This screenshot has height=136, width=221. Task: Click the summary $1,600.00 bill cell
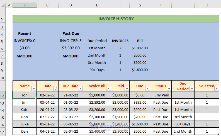[x=140, y=70]
